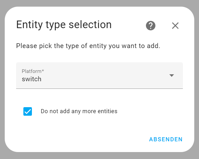Send the form using ABSENDEN link text
This screenshot has height=159, width=199.
[x=166, y=139]
